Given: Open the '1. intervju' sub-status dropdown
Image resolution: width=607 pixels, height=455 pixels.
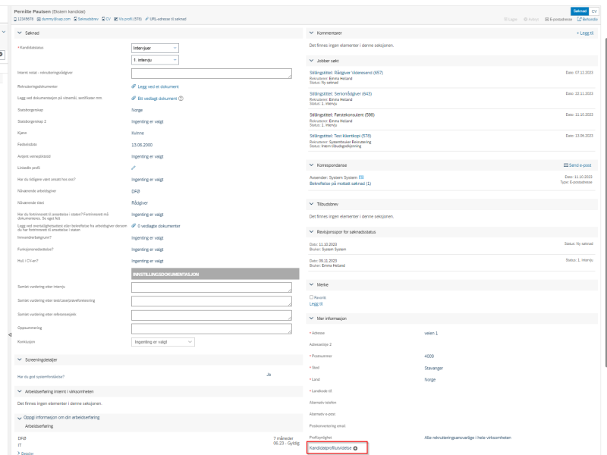Looking at the screenshot, I should pyautogui.click(x=155, y=60).
